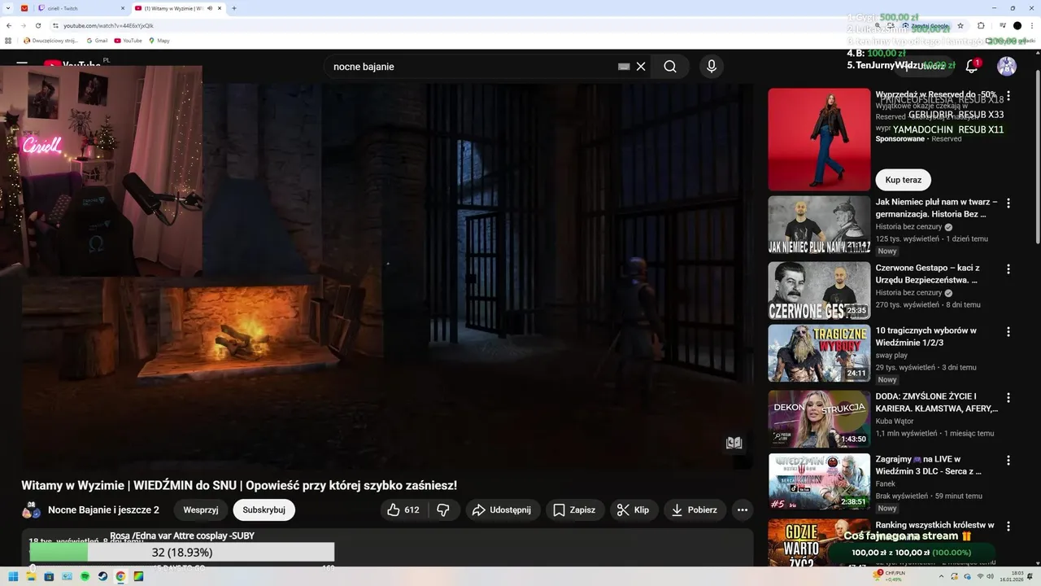
Task: Open the 'DODA: ZMYŚLONE ŻYCIE' thumbnail
Action: point(819,419)
